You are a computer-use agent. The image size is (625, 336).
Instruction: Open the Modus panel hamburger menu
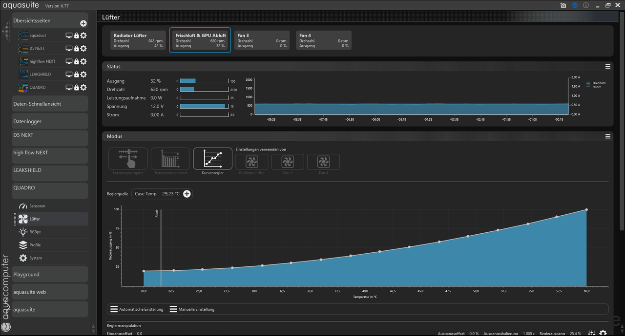pos(608,136)
